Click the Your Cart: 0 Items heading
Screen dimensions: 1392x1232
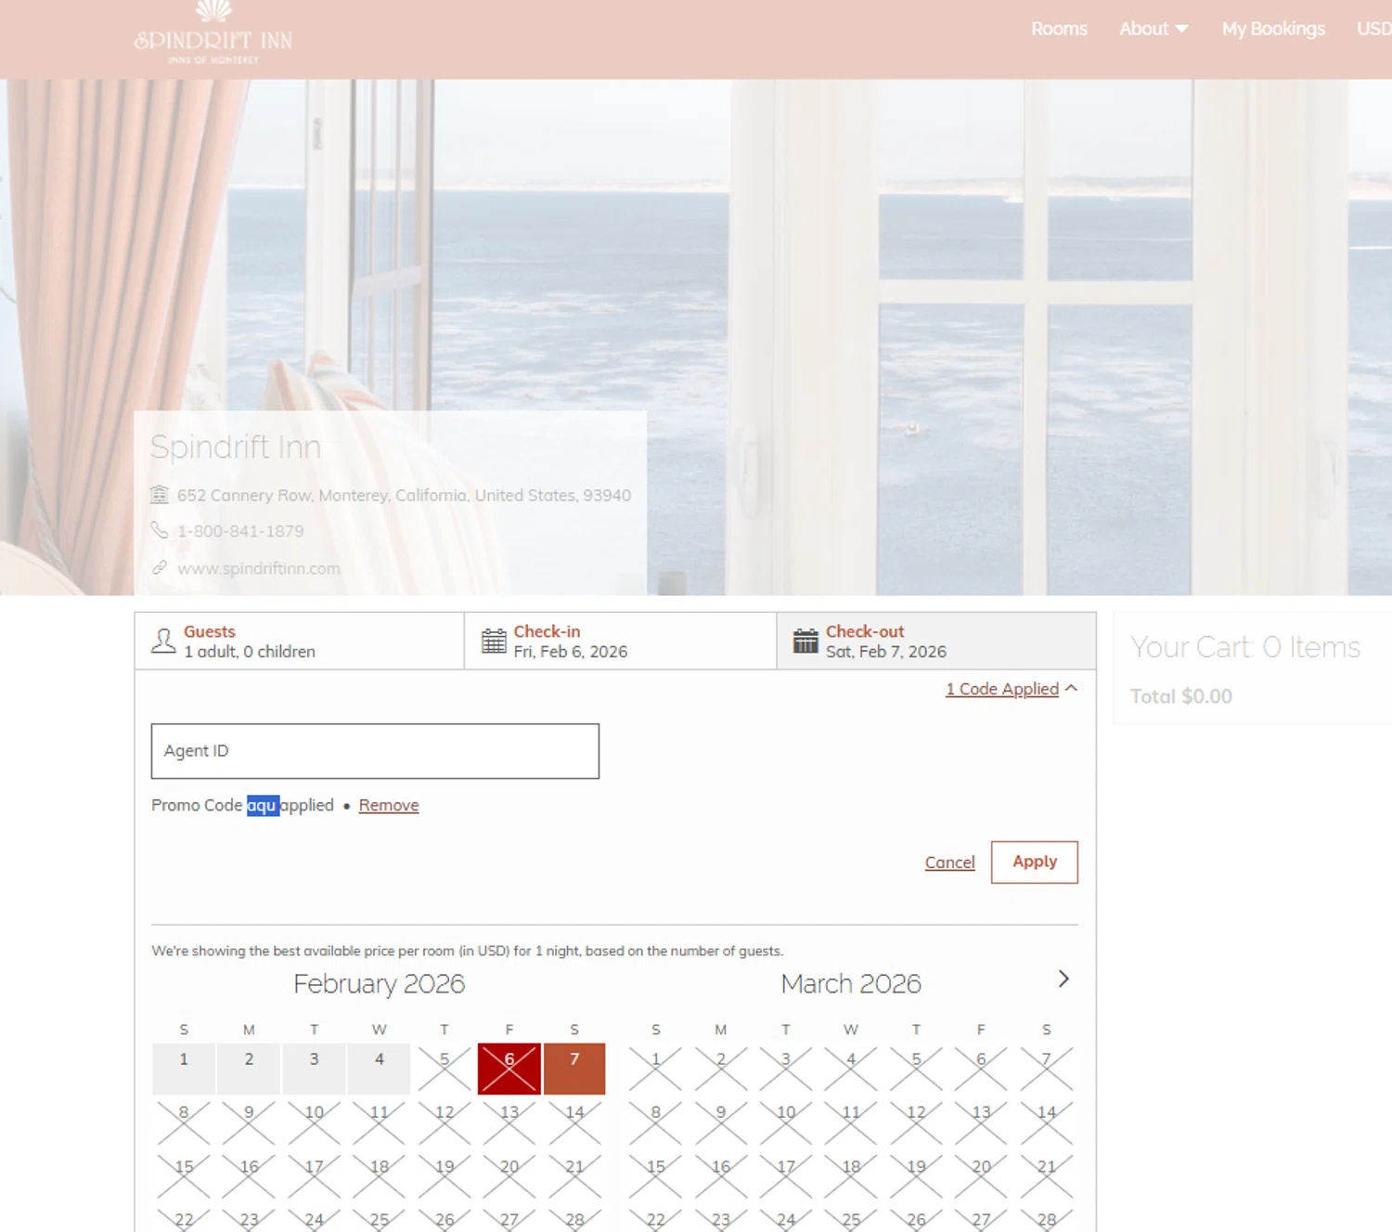tap(1245, 647)
